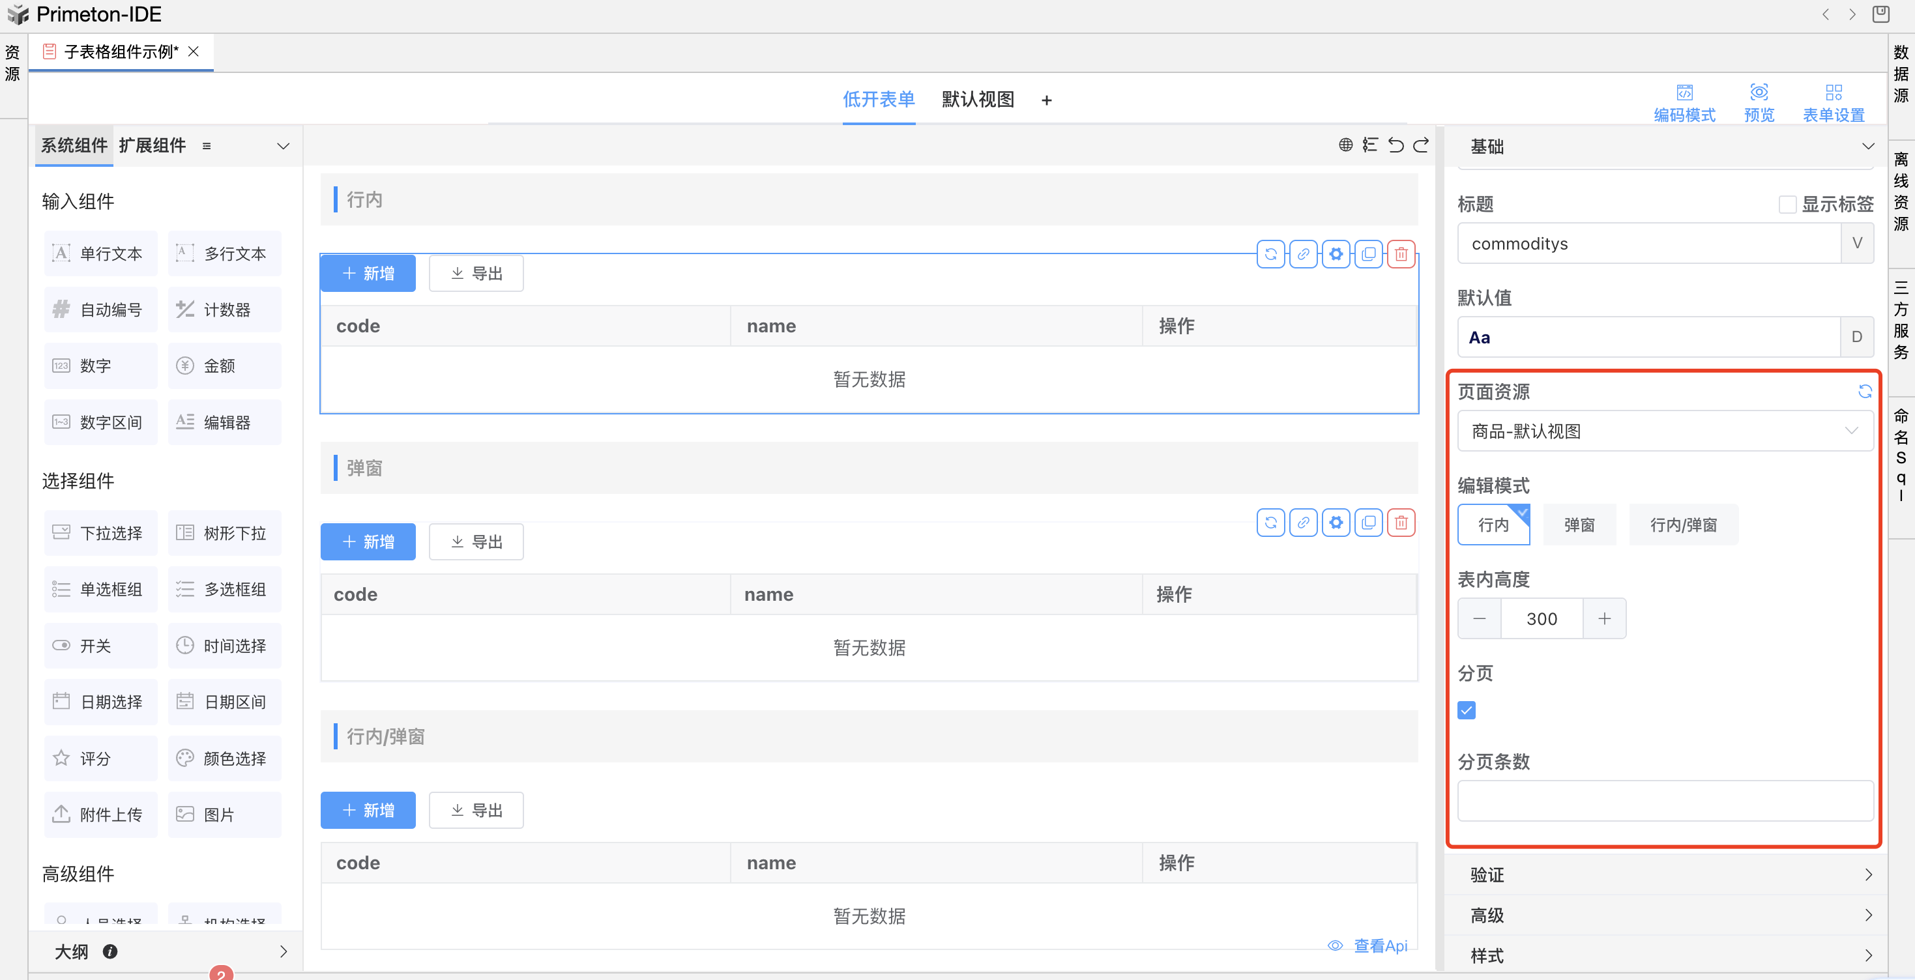Click the globe icon in canvas toolbar
Image resolution: width=1915 pixels, height=980 pixels.
tap(1345, 145)
